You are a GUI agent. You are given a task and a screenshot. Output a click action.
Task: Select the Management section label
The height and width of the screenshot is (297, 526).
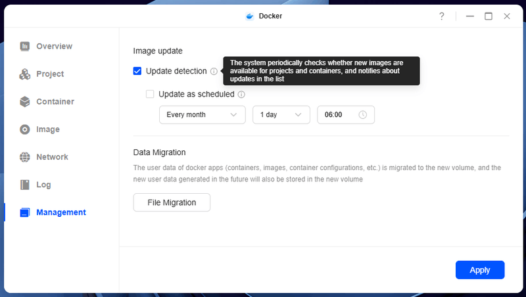pyautogui.click(x=61, y=212)
